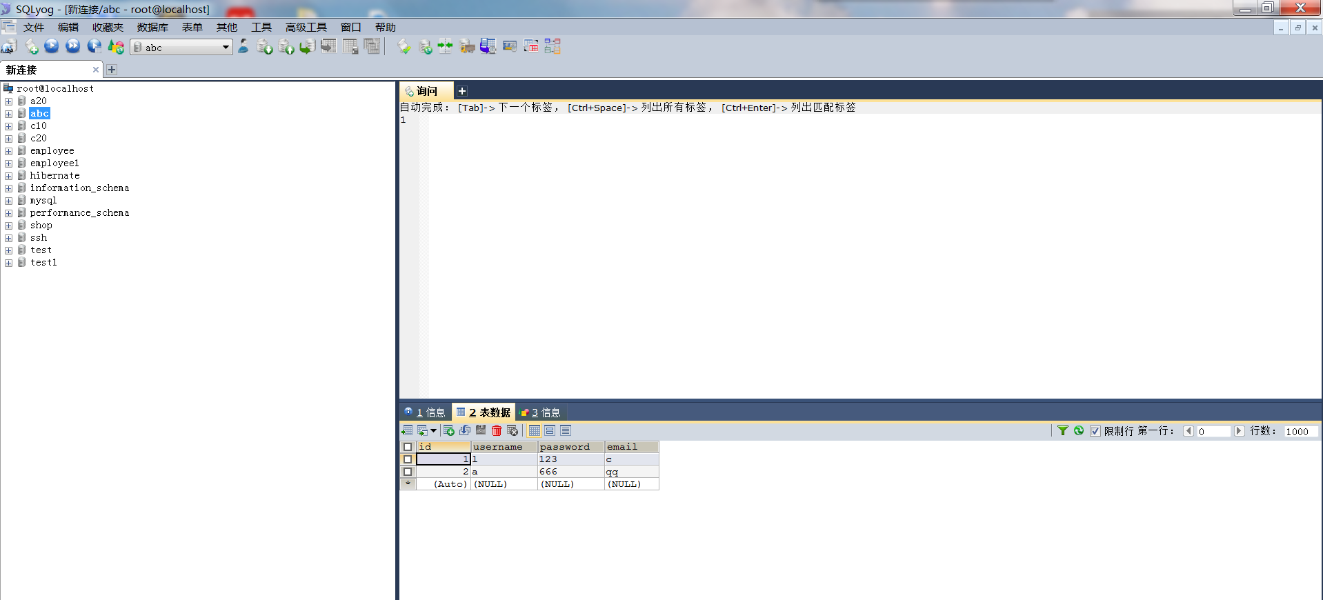Switch to the 3 信息 tab

pyautogui.click(x=540, y=412)
